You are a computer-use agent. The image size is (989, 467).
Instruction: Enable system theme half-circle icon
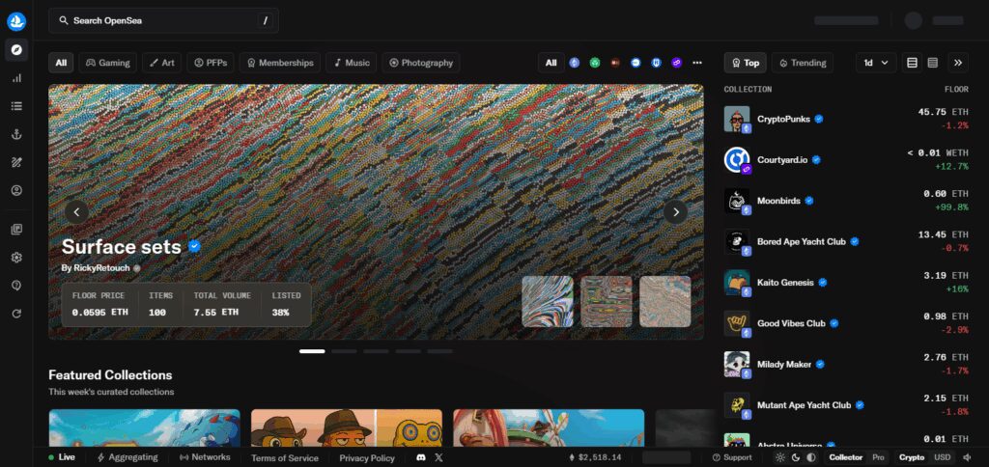811,457
